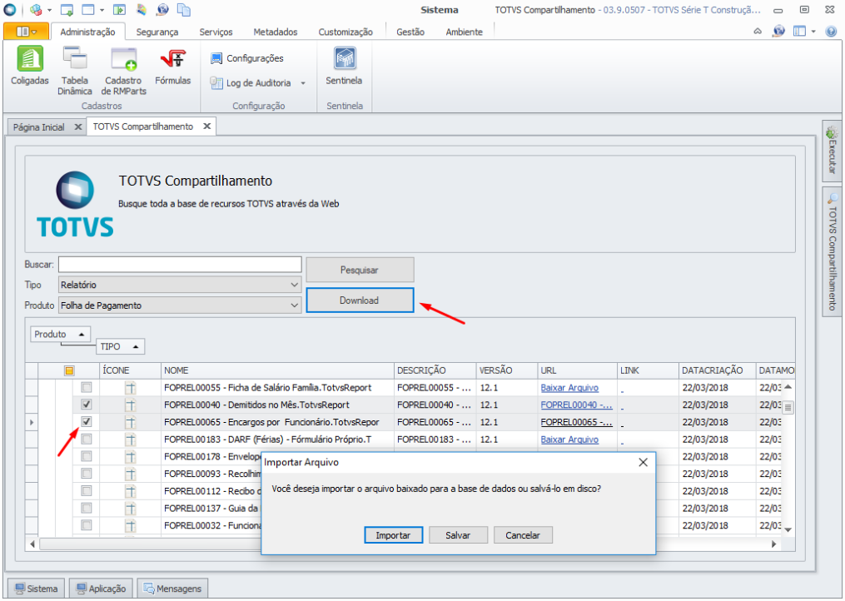Open Configurações from the ribbon
This screenshot has width=845, height=601.
pos(247,58)
